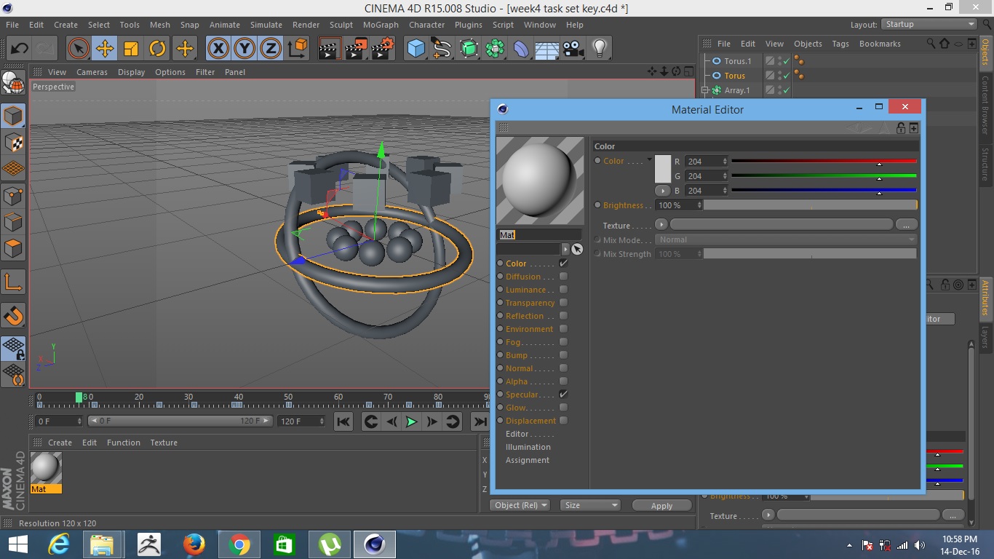Image resolution: width=994 pixels, height=559 pixels.
Task: Open the Assignment material settings
Action: click(528, 460)
